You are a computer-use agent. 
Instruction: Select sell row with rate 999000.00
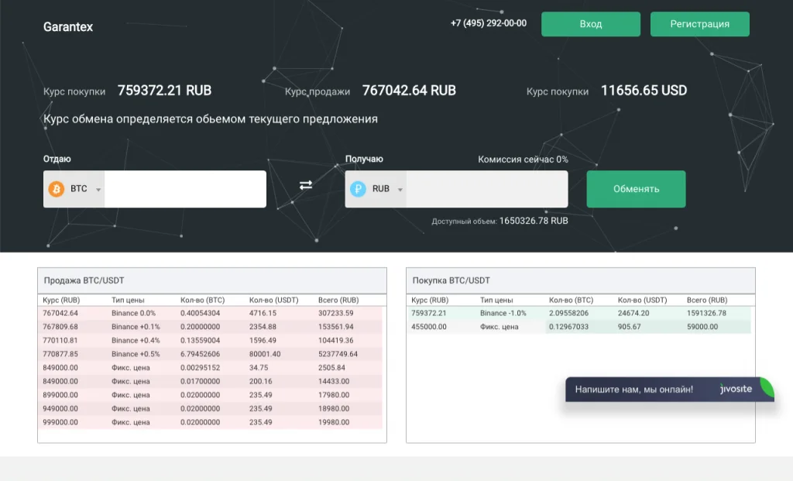pyautogui.click(x=212, y=422)
